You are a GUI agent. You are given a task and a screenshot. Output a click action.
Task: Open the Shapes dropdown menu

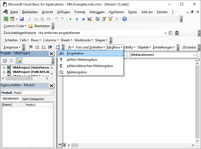pos(101,40)
